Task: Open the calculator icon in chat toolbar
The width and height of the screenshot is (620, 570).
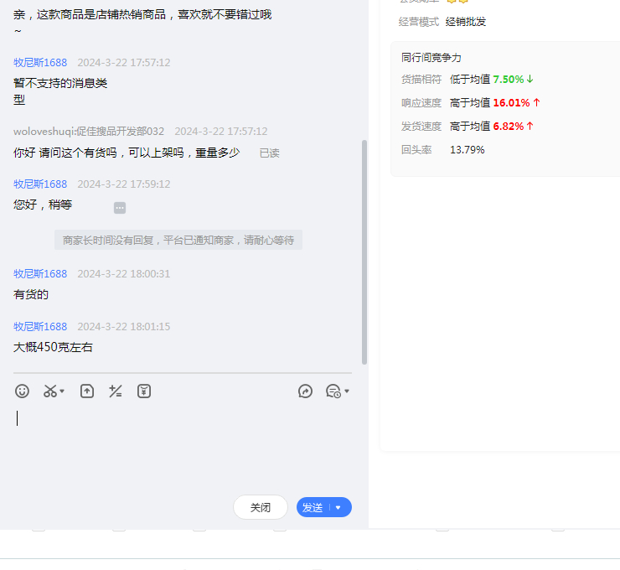Action: (x=116, y=391)
